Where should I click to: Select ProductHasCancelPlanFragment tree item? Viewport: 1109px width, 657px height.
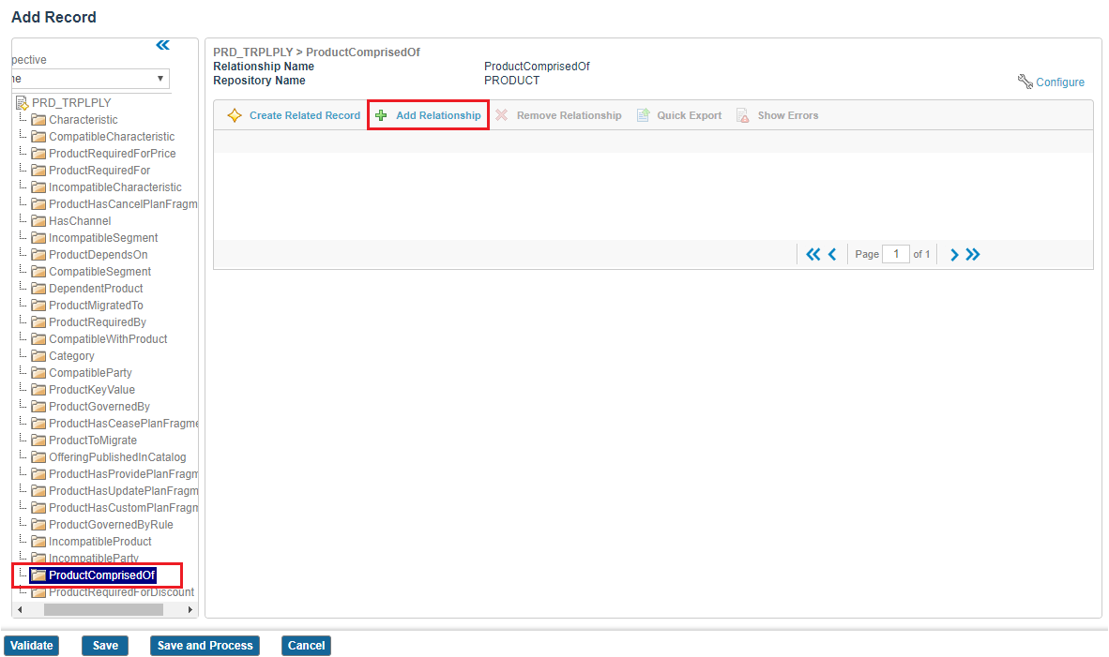[123, 204]
